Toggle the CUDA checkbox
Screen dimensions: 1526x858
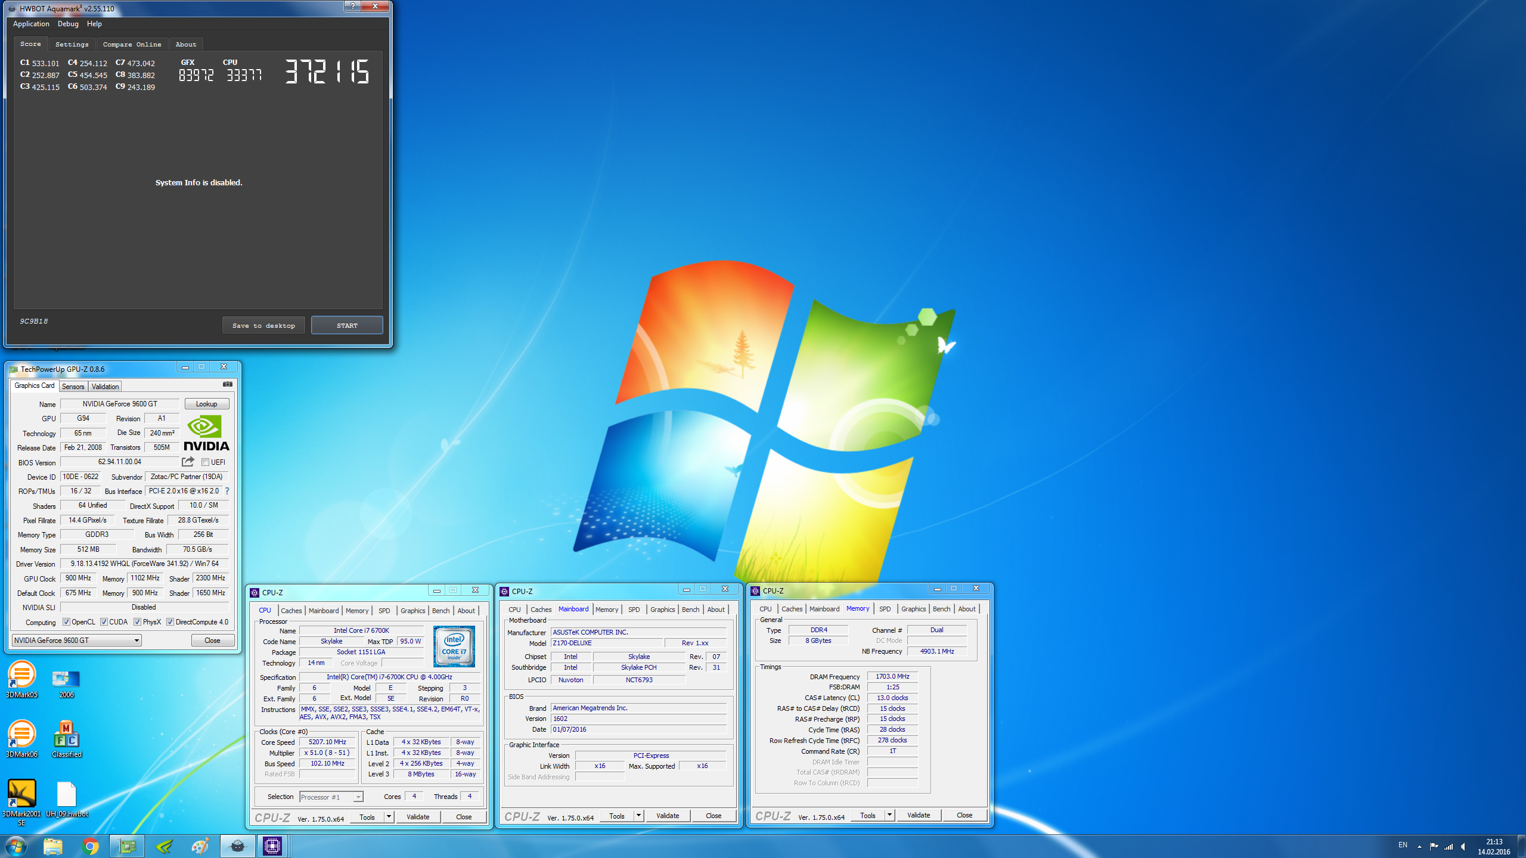coord(104,622)
